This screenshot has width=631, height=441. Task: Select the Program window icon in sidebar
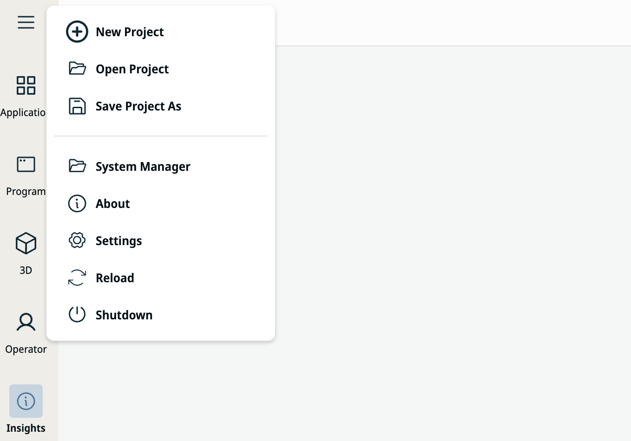pos(26,164)
